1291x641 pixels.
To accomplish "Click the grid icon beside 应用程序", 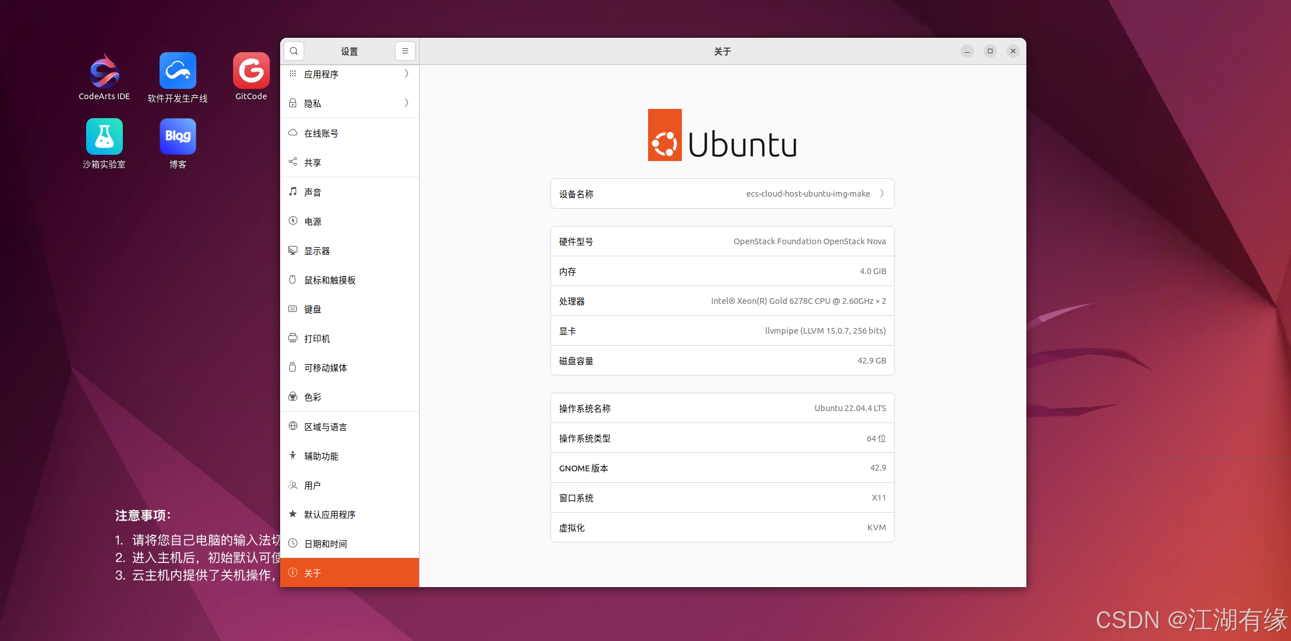I will [x=293, y=73].
